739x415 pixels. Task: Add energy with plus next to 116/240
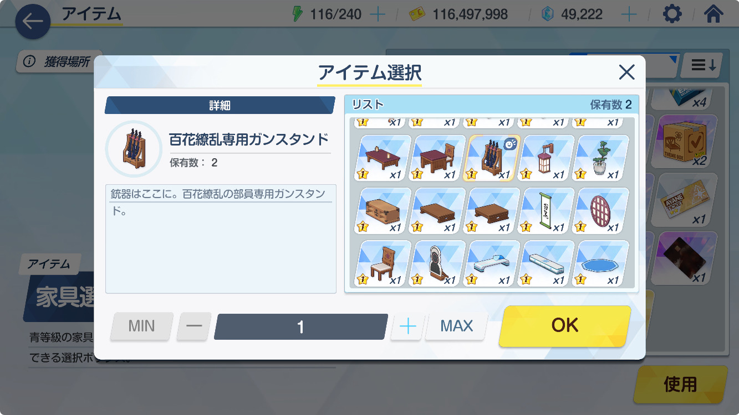[x=378, y=14]
